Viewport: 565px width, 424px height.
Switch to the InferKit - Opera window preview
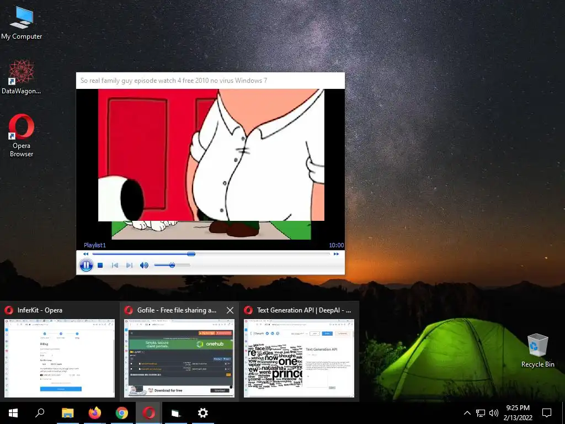point(60,358)
